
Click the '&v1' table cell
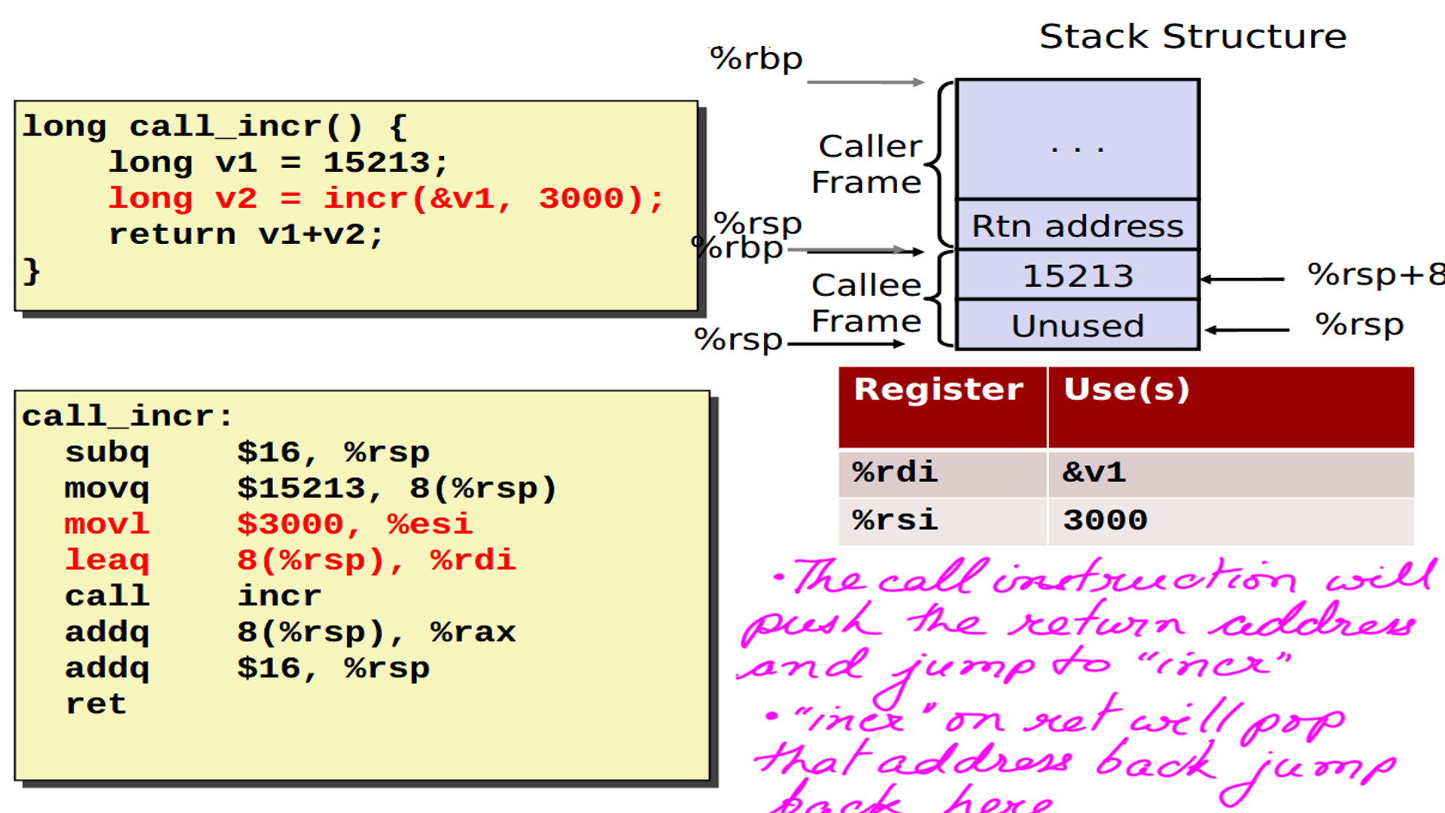pos(1231,473)
